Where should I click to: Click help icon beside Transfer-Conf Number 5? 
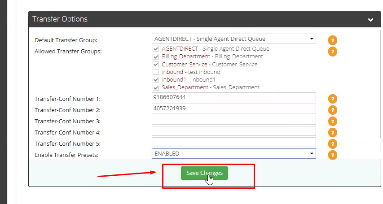coord(332,144)
